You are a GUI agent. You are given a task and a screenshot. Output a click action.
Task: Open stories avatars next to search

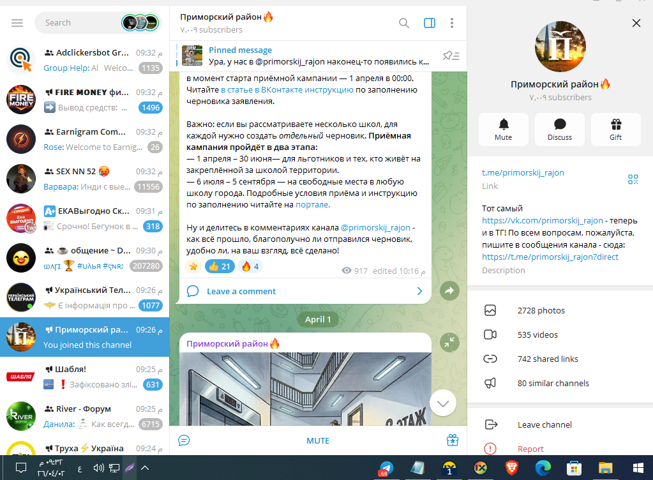pyautogui.click(x=140, y=22)
